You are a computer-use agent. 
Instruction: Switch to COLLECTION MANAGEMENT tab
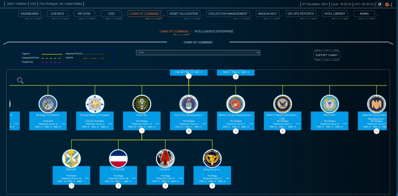tap(228, 14)
